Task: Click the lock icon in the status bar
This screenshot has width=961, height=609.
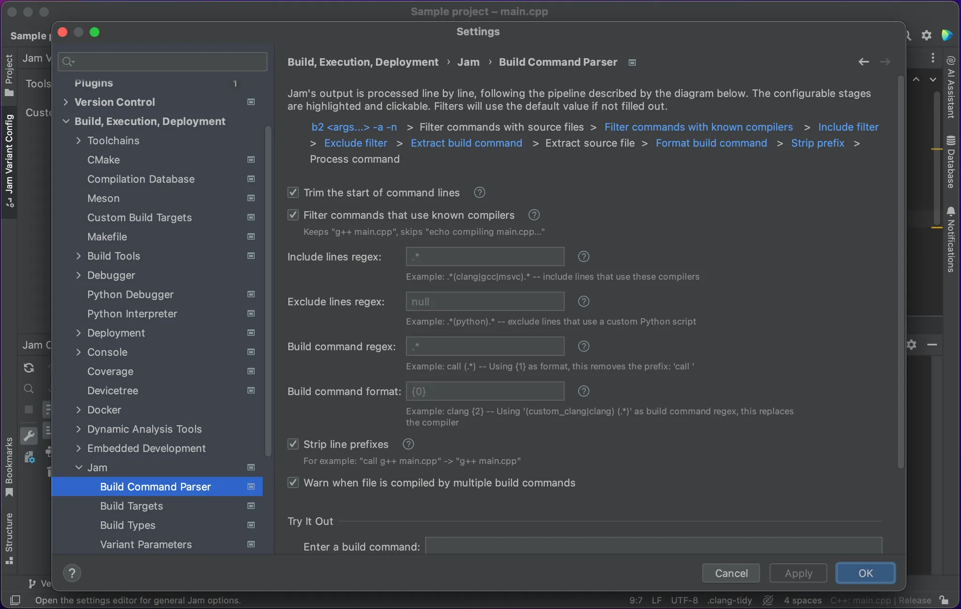Action: (x=944, y=600)
